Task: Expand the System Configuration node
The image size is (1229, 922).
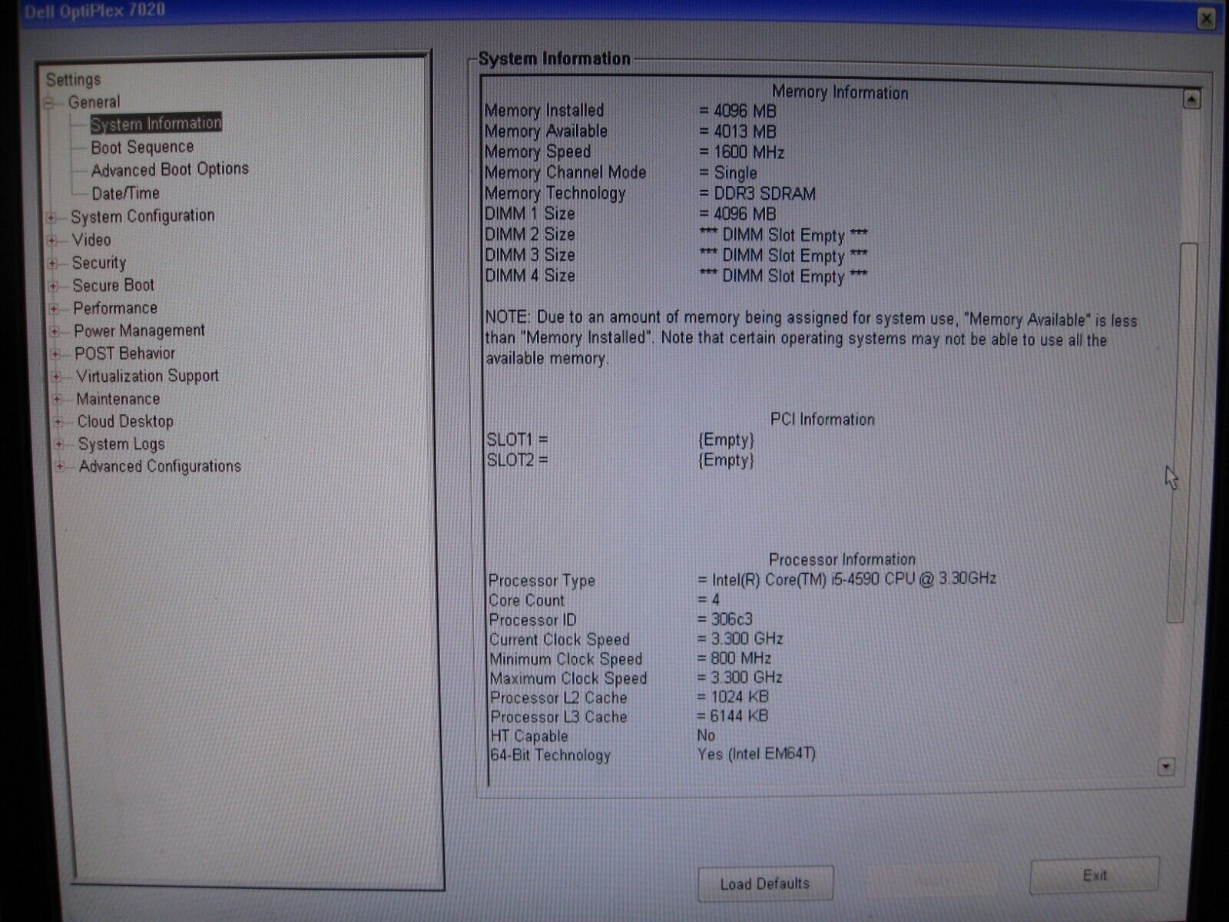Action: pos(51,217)
